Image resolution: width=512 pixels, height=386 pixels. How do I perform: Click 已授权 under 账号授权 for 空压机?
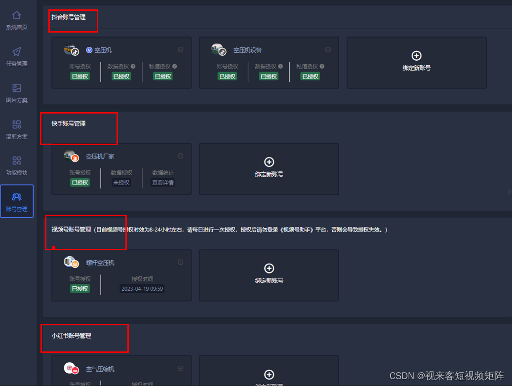click(80, 77)
